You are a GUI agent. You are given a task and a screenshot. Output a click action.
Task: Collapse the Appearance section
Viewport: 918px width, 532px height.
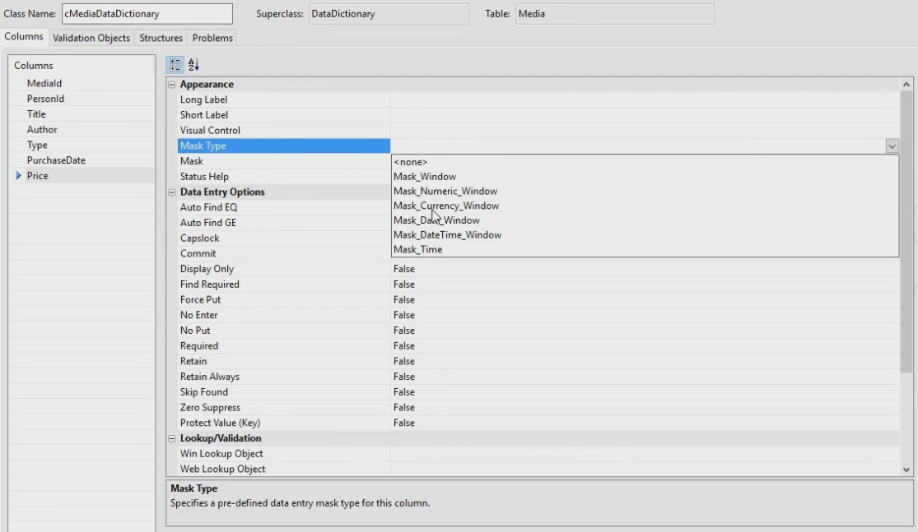point(172,85)
